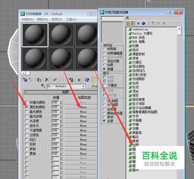The width and height of the screenshot is (194, 179).
Task: Click 反射 amount spinner arrows
Action: 61,144
